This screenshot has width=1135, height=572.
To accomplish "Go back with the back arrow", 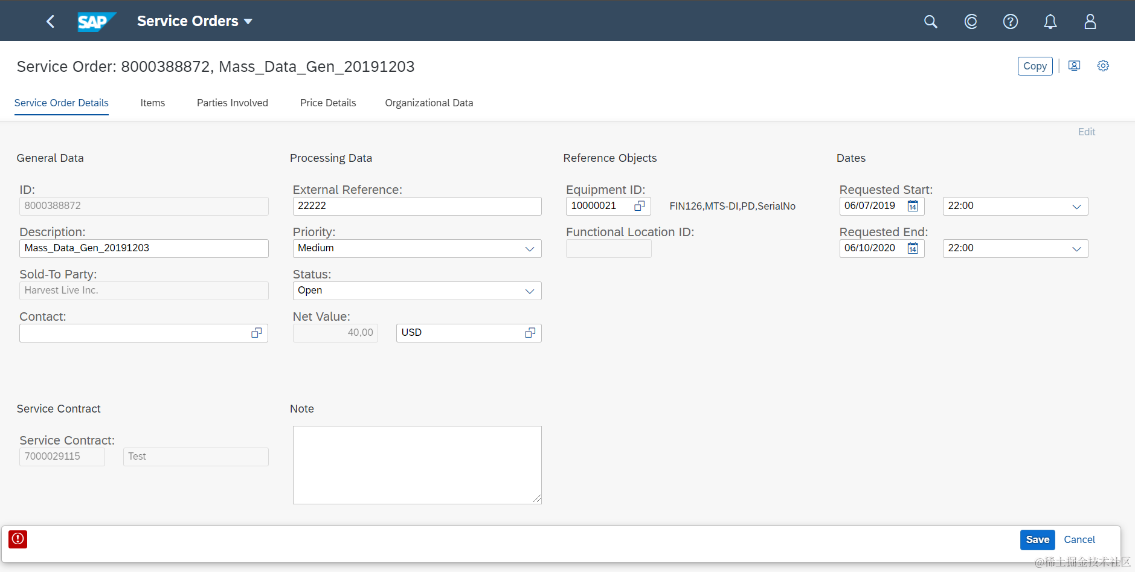I will tap(50, 22).
